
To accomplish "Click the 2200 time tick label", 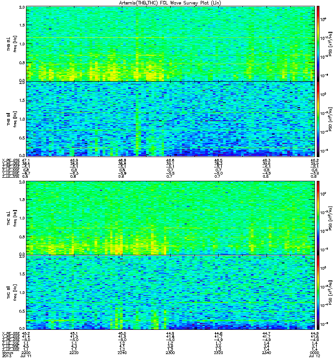I will click(26, 353).
